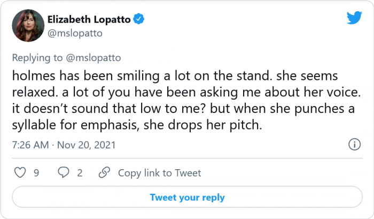374x219 pixels.
Task: Click the reply speech bubble icon
Action: pos(63,172)
